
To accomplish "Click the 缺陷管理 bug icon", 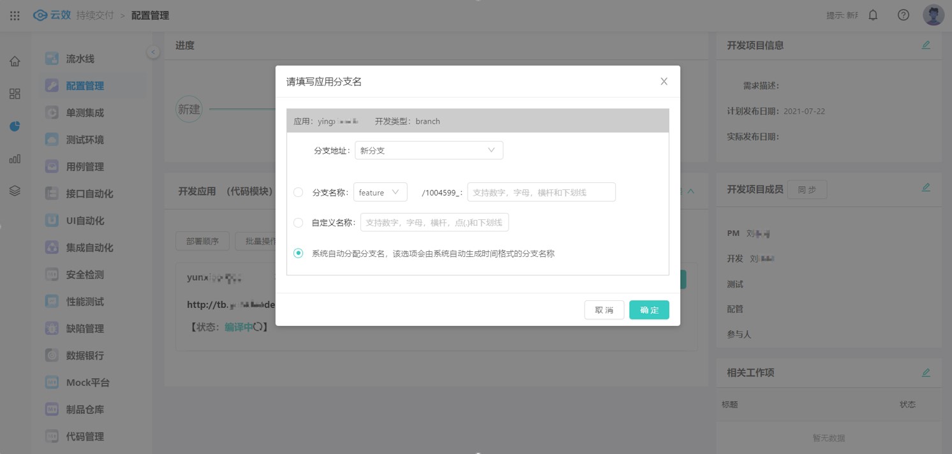I will pos(52,328).
